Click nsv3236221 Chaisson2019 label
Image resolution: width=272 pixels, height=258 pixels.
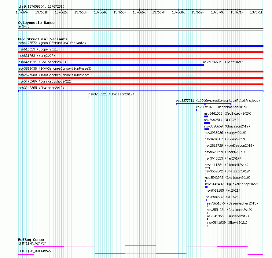111,94
